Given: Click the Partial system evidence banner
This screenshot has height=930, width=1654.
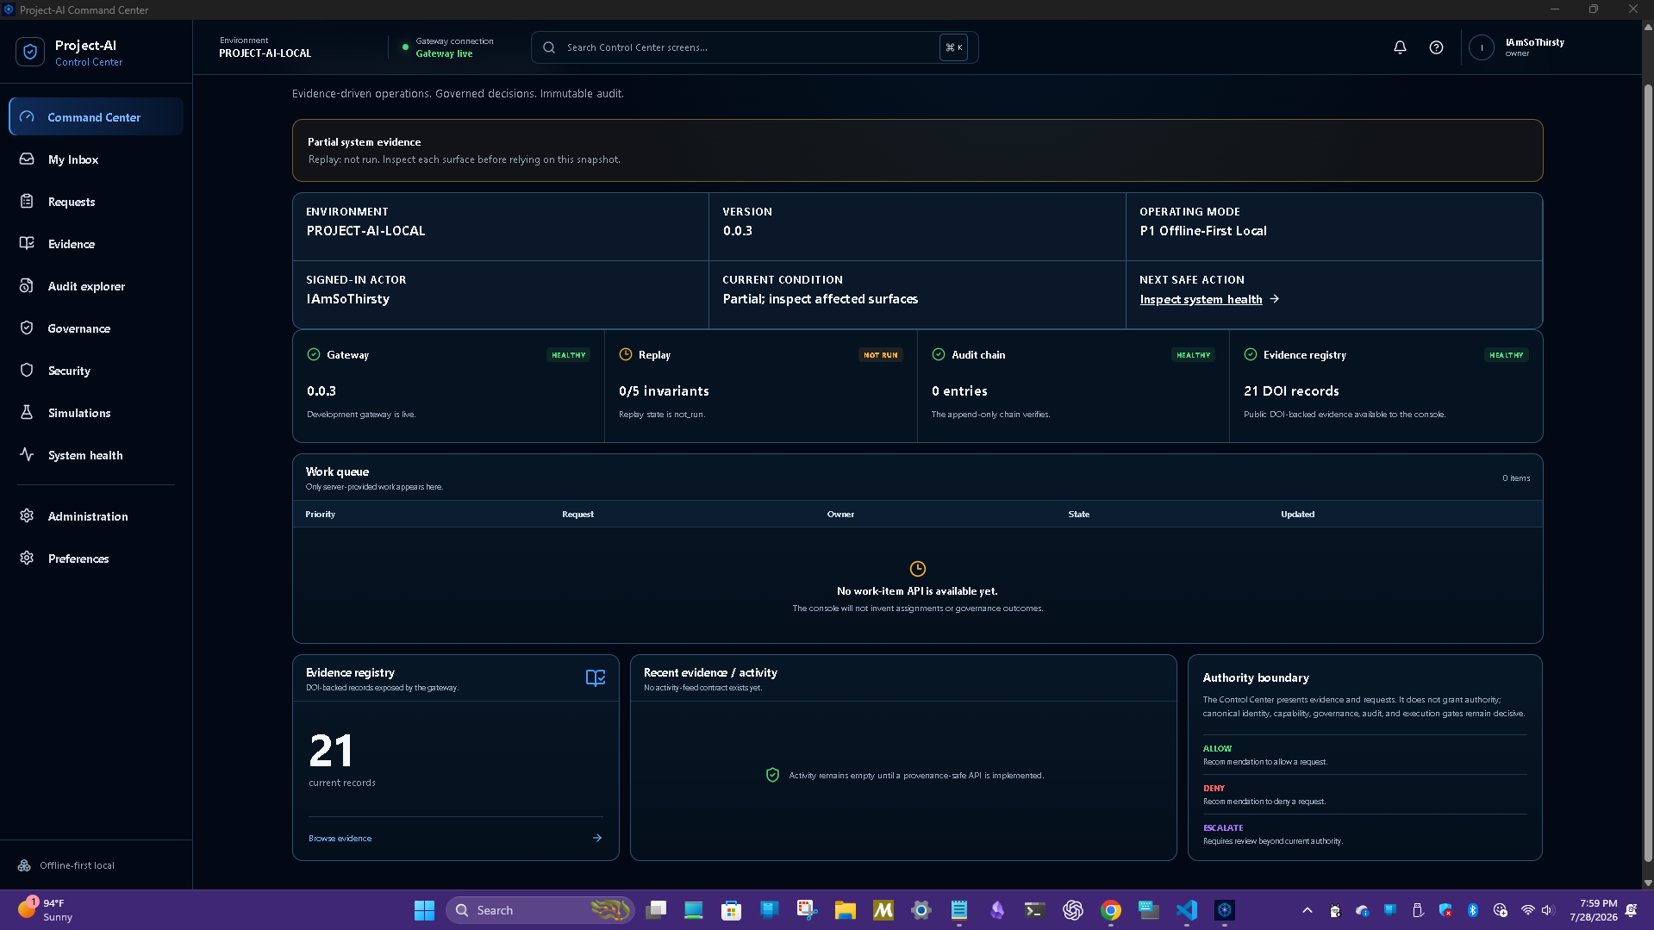Looking at the screenshot, I should [917, 150].
